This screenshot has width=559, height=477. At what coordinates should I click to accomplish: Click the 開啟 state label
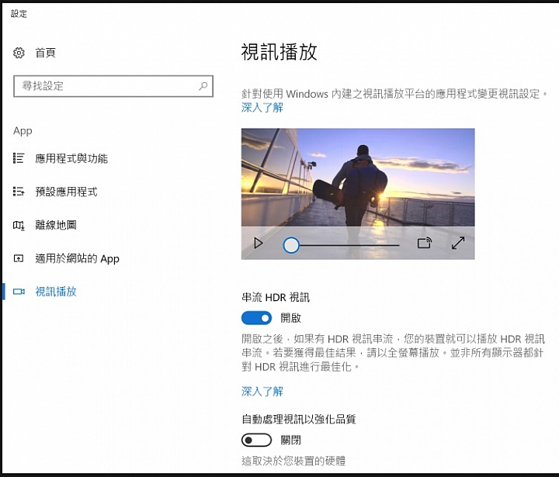(291, 318)
